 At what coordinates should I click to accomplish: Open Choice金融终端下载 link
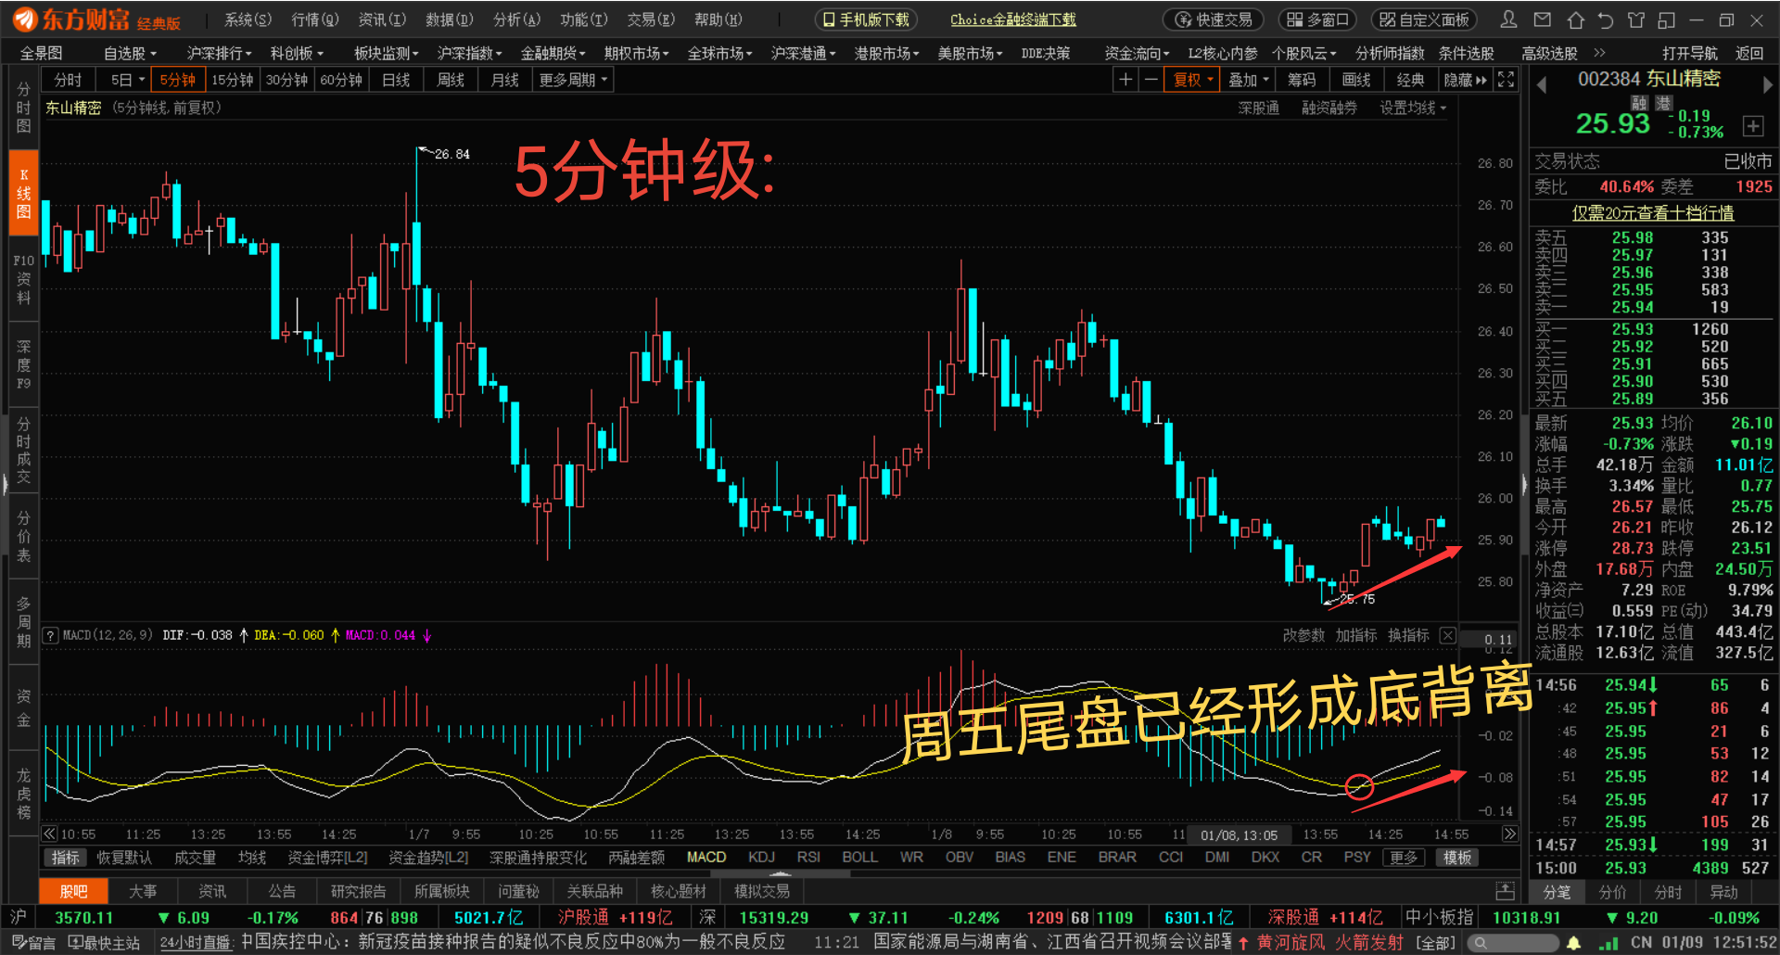pos(1012,19)
